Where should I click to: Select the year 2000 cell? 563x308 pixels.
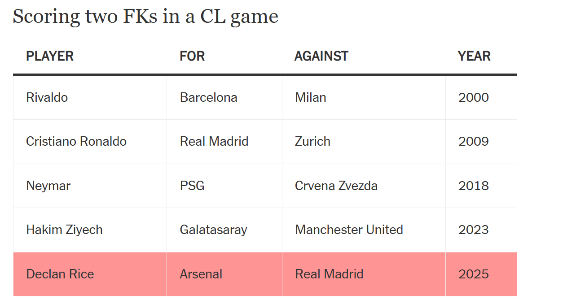point(481,97)
